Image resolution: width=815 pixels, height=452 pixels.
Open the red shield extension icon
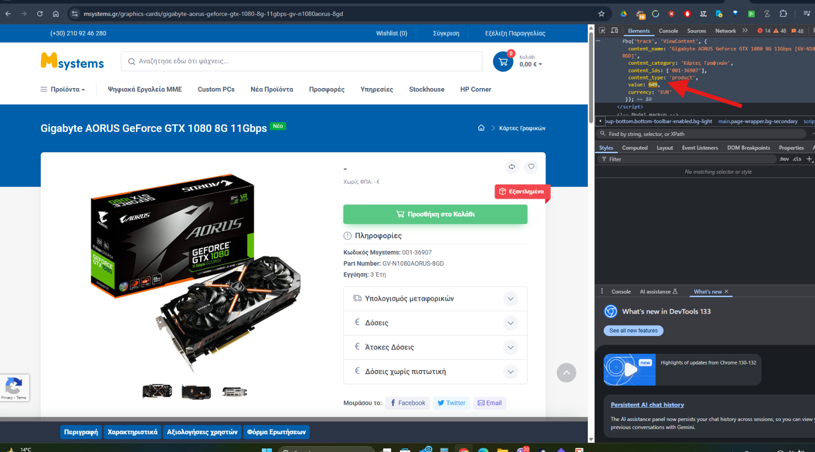point(671,14)
